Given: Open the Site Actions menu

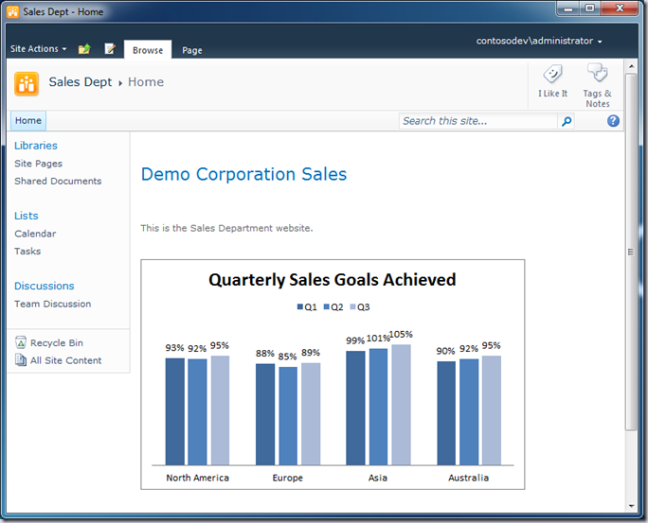Looking at the screenshot, I should pos(38,48).
